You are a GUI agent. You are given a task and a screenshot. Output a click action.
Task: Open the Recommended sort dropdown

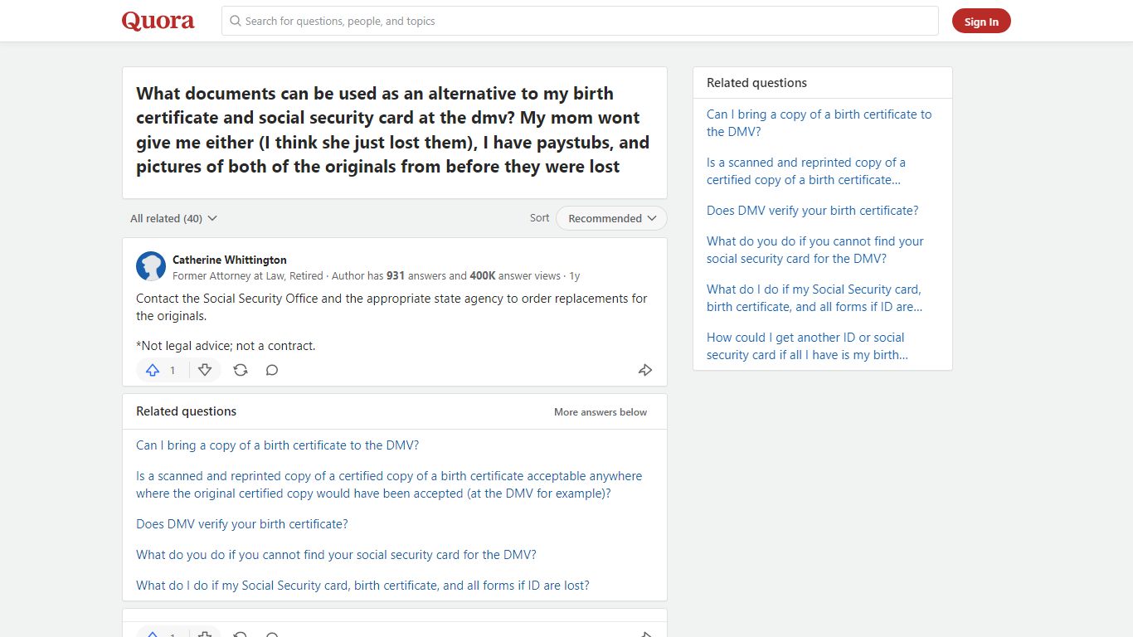611,218
